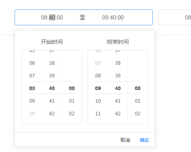The height and width of the screenshot is (152, 191).
Task: Select hour 08 in start time
Action: point(32,88)
